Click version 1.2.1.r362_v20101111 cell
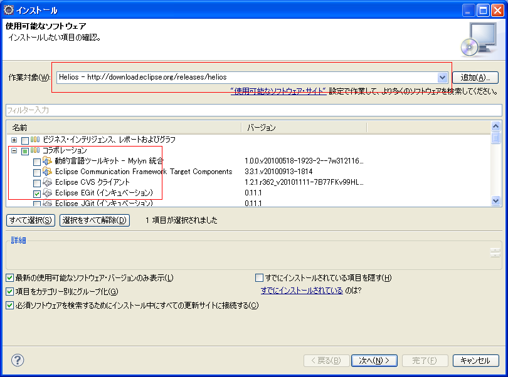508x377 pixels. point(304,182)
